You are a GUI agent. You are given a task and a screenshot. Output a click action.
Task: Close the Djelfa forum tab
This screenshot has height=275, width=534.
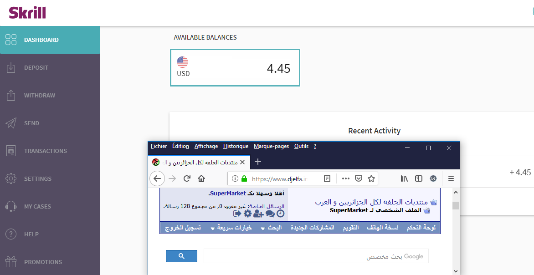pos(242,162)
